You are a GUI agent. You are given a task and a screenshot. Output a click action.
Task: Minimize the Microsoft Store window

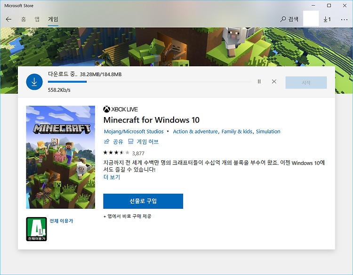pos(313,5)
